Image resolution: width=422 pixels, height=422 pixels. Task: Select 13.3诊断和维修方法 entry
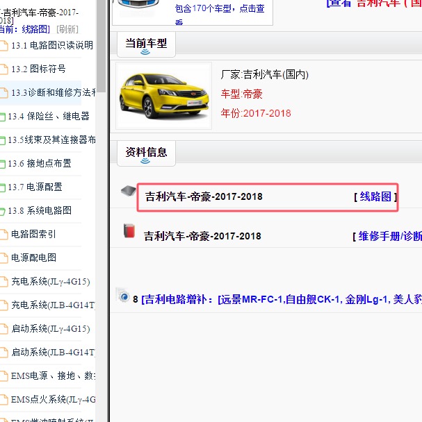54,92
